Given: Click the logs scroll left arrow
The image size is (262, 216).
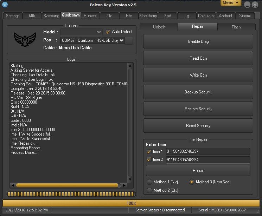Looking at the screenshot, I should 13,185.
